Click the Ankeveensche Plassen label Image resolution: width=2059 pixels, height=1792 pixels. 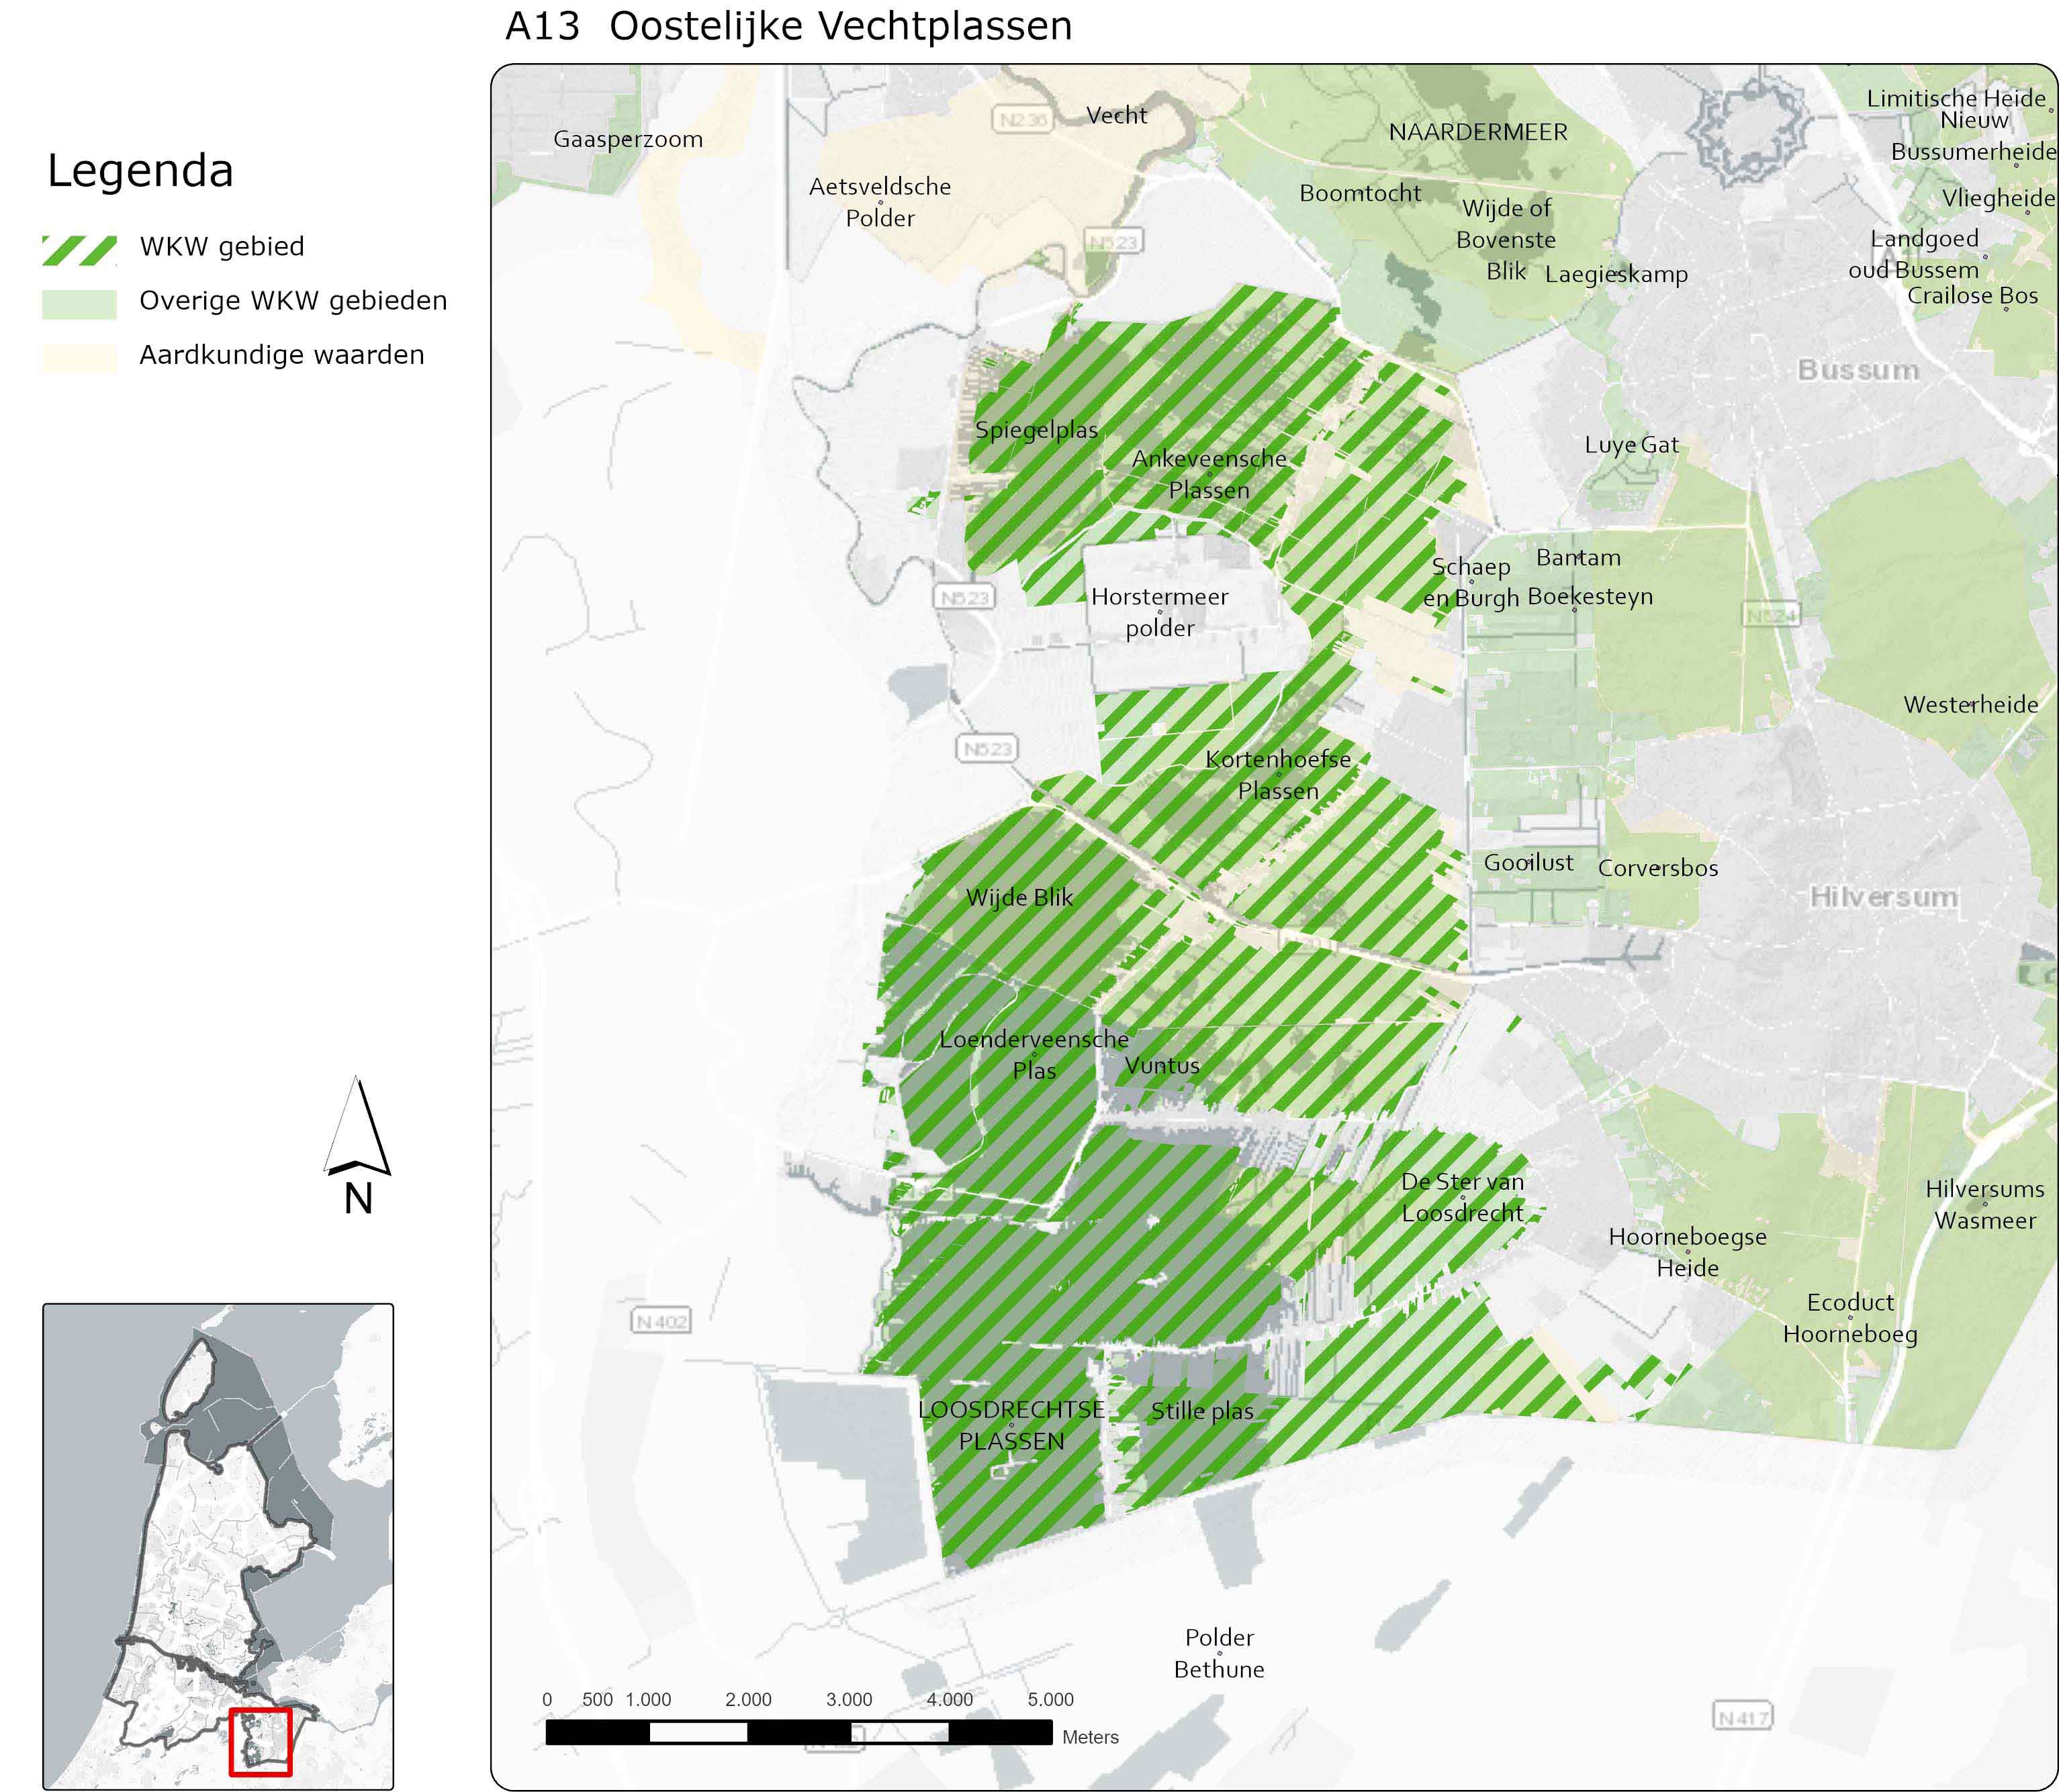(1209, 474)
